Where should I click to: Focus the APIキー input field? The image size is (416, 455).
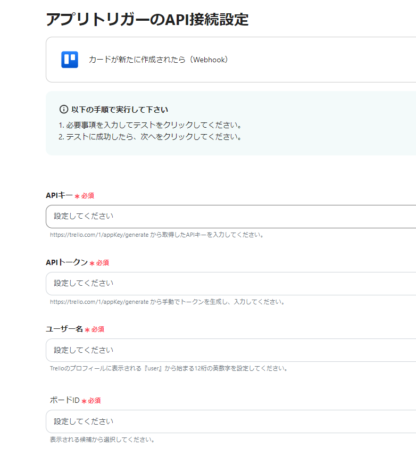click(231, 217)
